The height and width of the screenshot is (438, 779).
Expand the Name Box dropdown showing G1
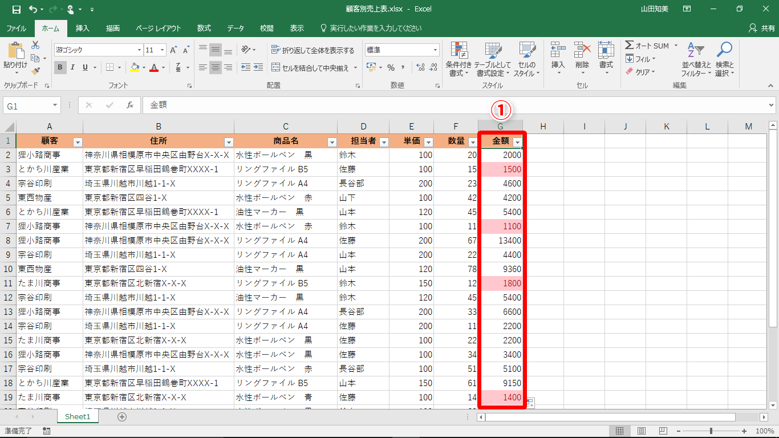pos(55,106)
